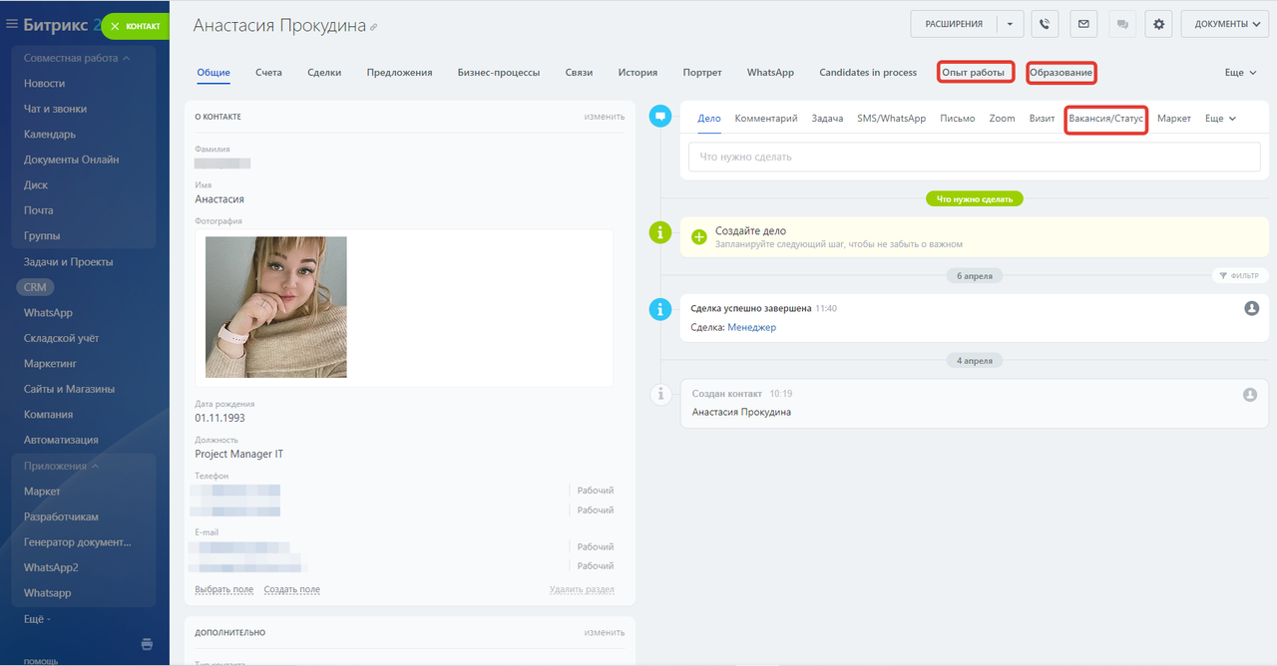Open the Менеджер deal link

point(751,327)
